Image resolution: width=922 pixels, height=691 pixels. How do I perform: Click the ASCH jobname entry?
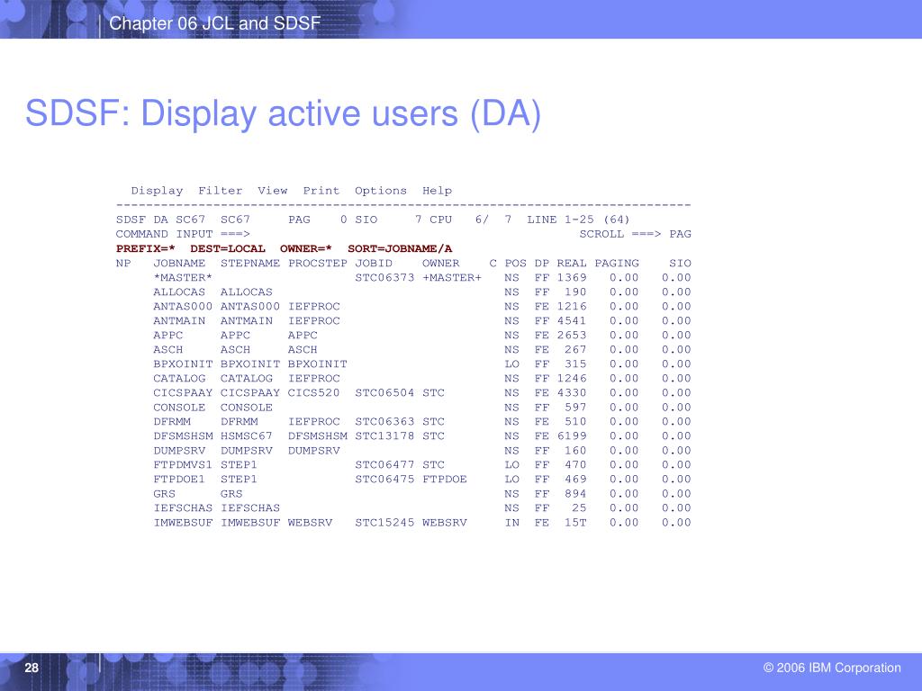(168, 350)
